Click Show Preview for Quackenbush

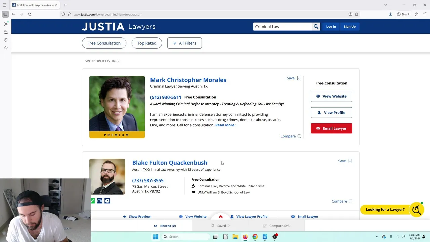point(137,217)
